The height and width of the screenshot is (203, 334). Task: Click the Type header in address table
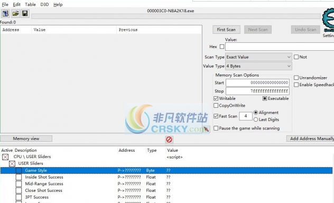[x=152, y=150]
